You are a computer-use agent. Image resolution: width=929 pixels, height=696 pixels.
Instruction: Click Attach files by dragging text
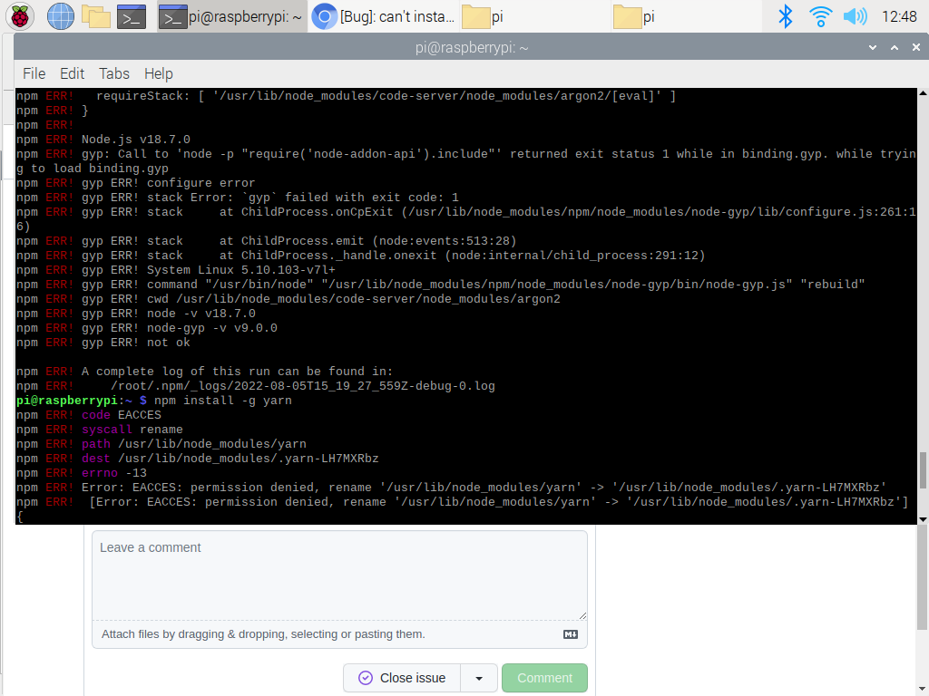[x=263, y=634]
